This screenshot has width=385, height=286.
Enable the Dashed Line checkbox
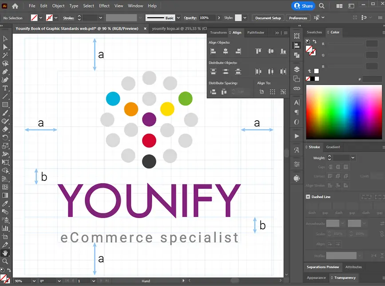click(x=308, y=196)
